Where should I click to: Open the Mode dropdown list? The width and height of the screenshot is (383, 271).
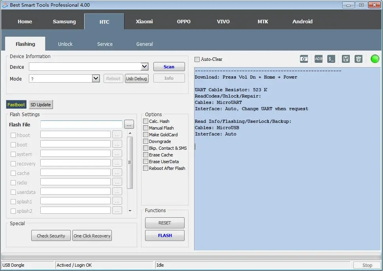tap(96, 78)
